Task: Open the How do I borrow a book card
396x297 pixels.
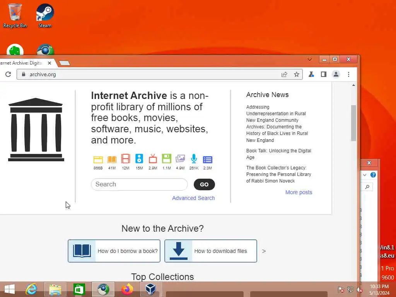Action: [114, 251]
